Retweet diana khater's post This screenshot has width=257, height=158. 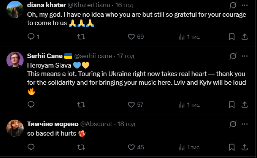[x=81, y=37]
